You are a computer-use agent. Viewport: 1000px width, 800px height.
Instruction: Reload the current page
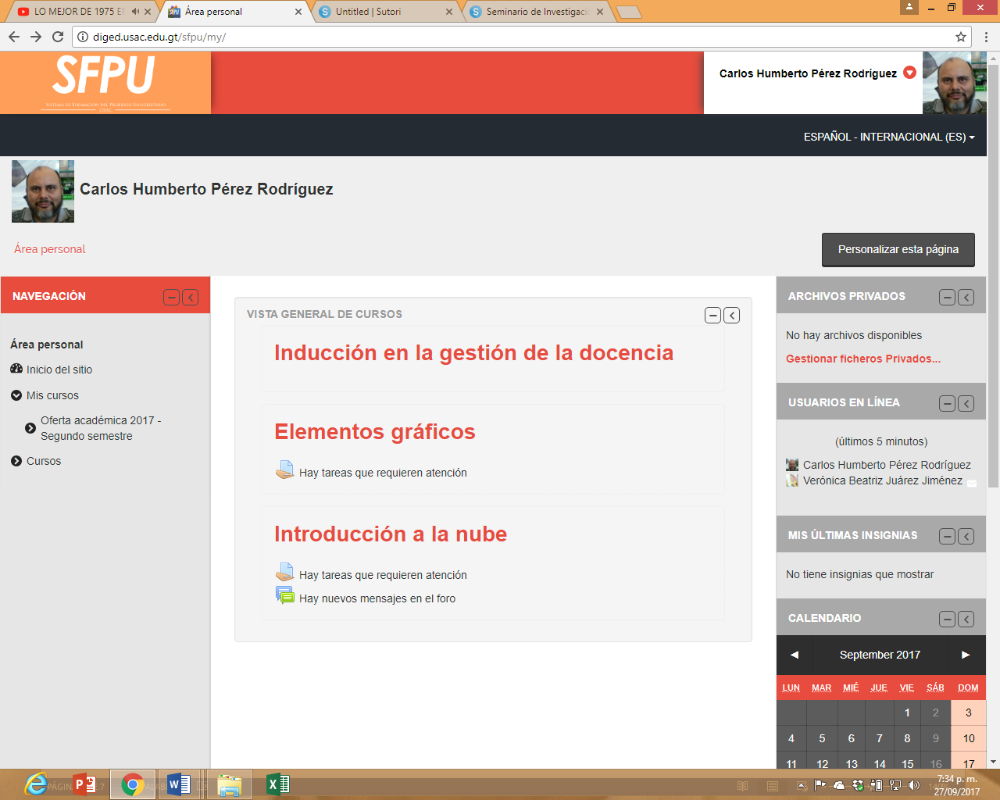pos(58,37)
